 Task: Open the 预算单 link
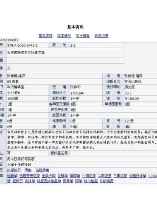tap(68, 181)
